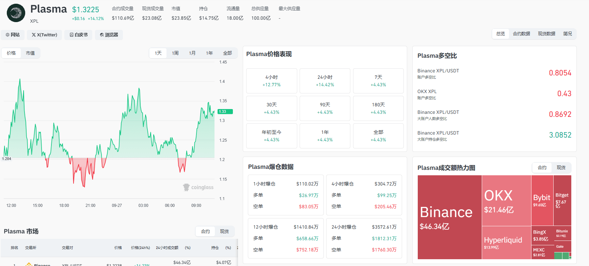Select heatmap 合约 tab
This screenshot has height=266, width=589.
click(x=542, y=167)
